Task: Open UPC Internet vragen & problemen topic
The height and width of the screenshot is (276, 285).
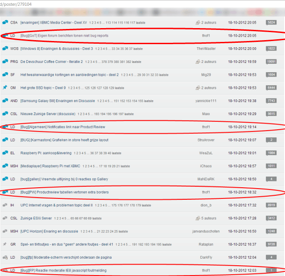Action: click(x=57, y=205)
